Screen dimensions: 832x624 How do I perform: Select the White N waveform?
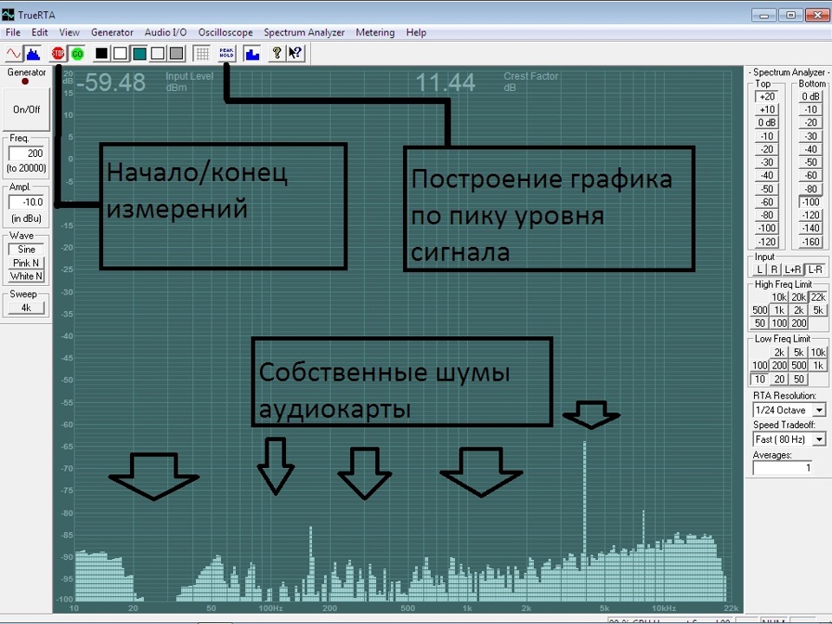click(x=26, y=276)
